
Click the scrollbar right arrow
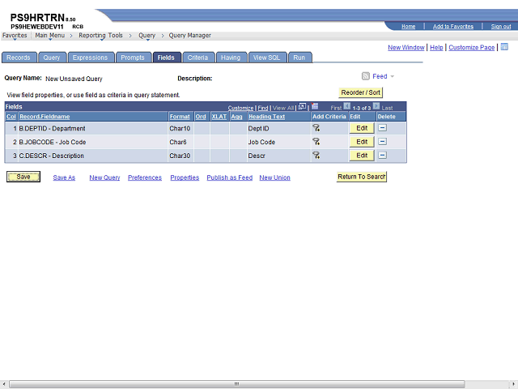pyautogui.click(x=513, y=383)
